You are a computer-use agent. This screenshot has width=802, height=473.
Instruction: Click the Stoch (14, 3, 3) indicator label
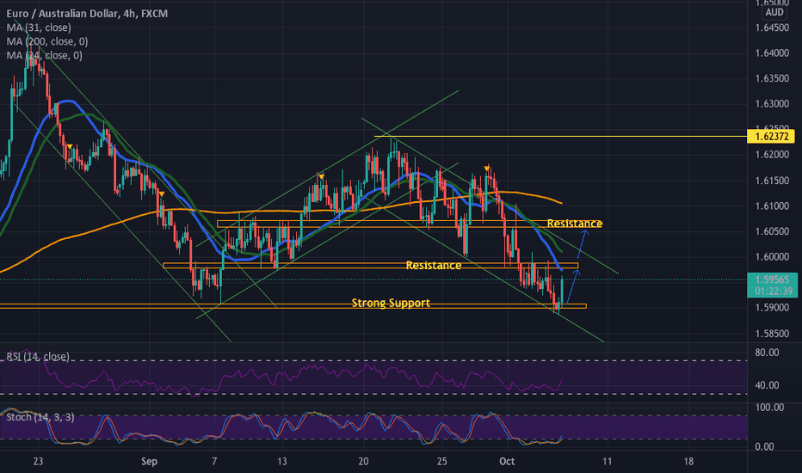click(x=40, y=417)
